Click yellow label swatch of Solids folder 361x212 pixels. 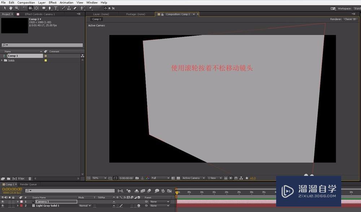[45, 60]
